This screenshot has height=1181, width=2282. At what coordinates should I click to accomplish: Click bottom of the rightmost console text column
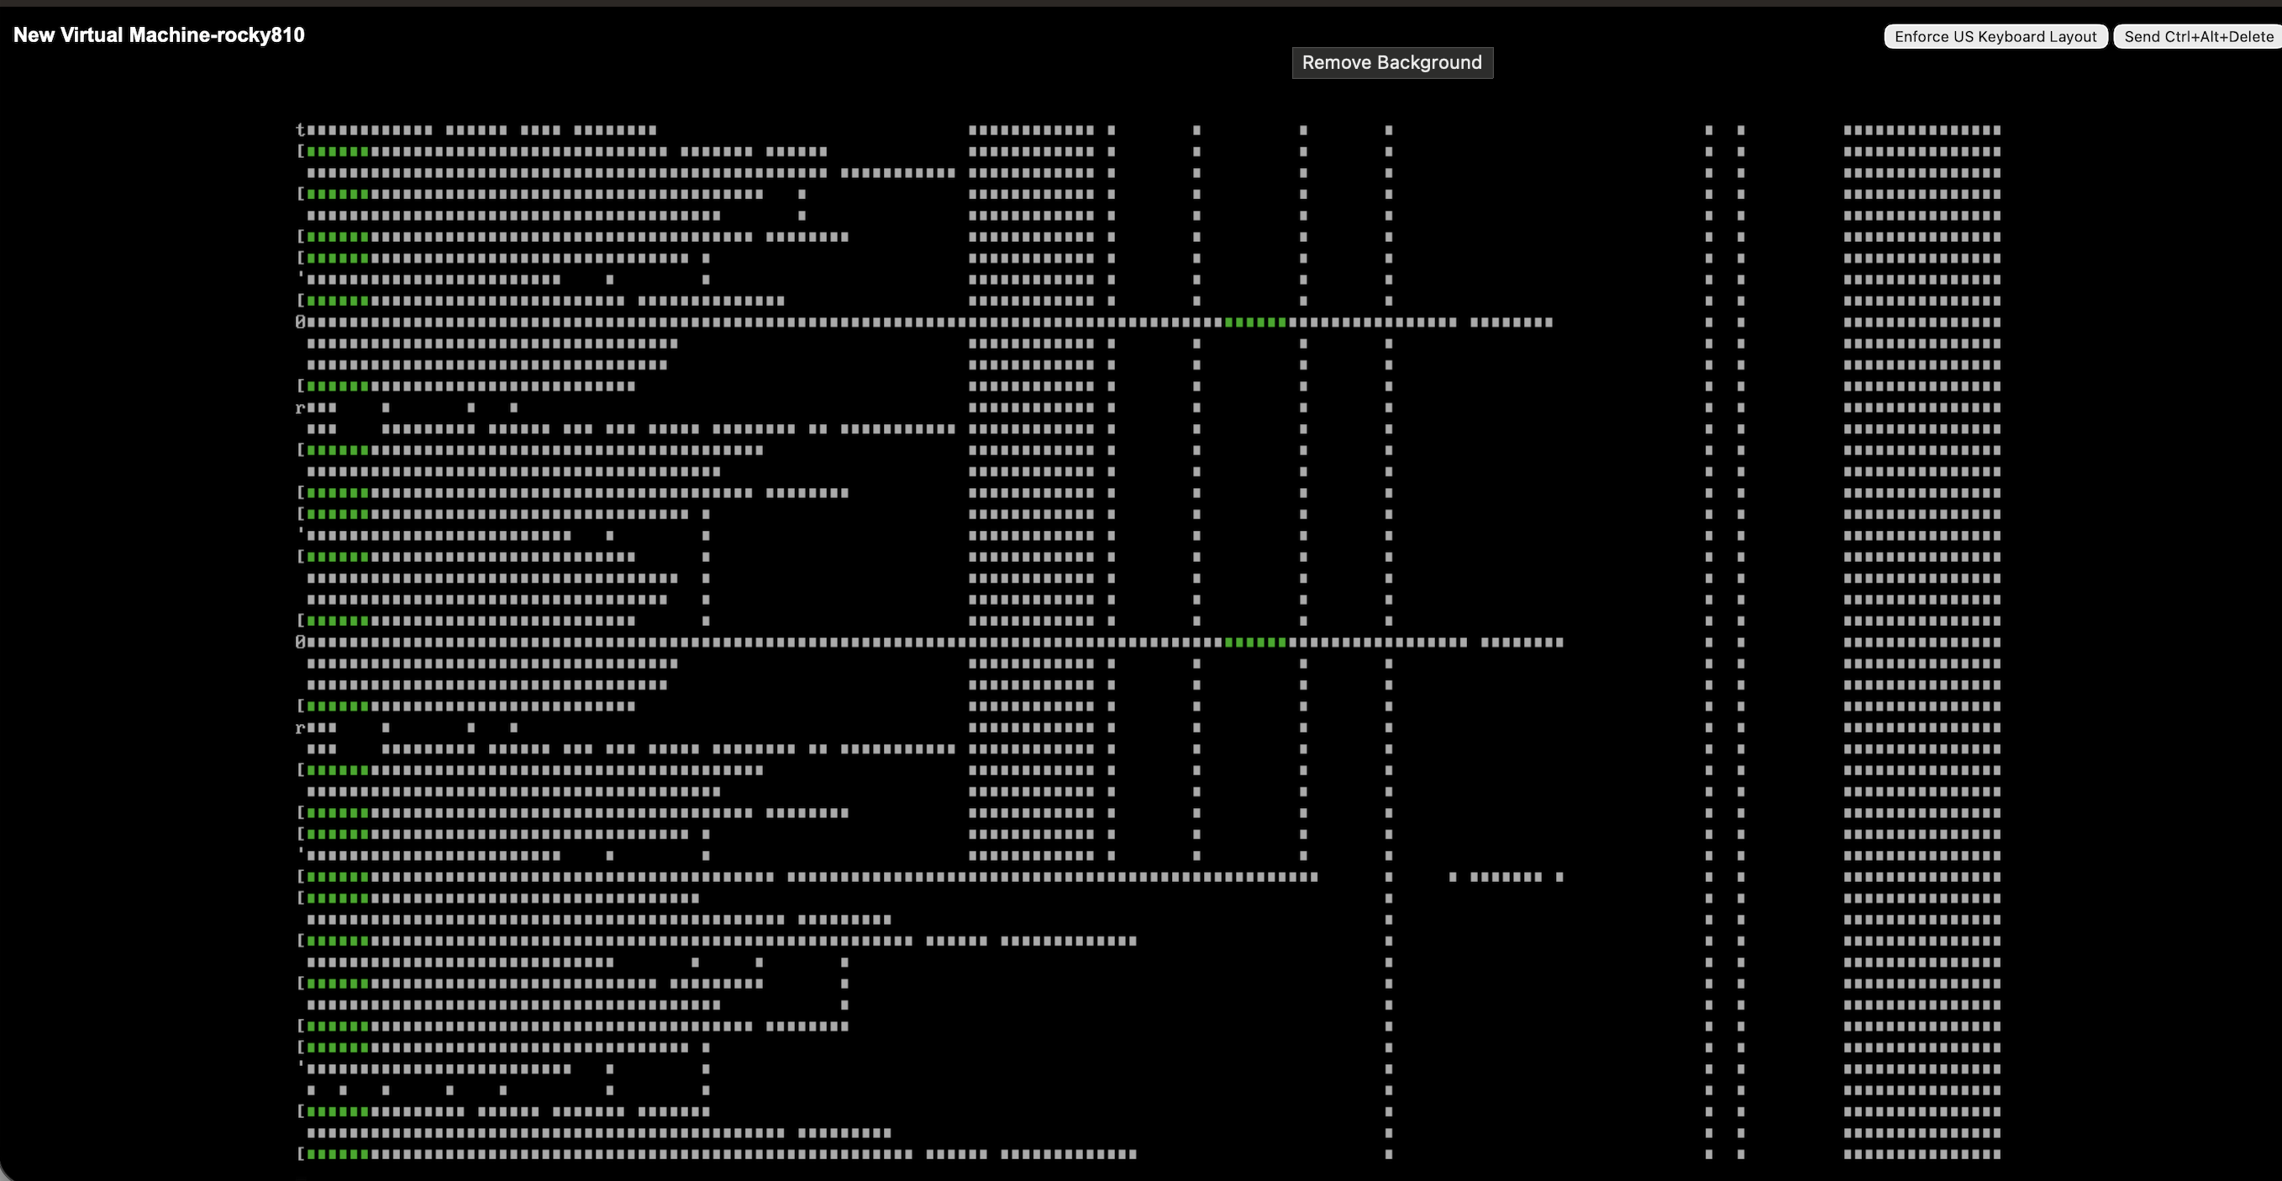[1922, 1154]
